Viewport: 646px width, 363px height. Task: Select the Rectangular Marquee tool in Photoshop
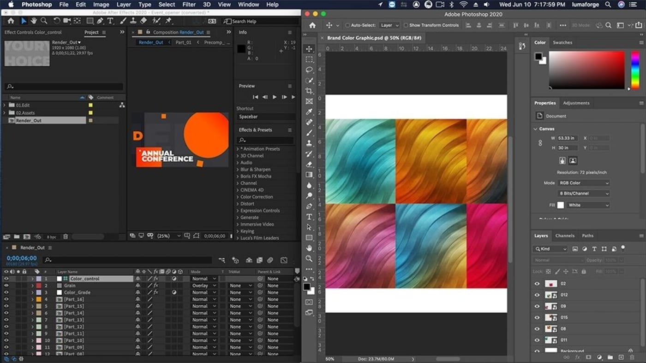[309, 59]
